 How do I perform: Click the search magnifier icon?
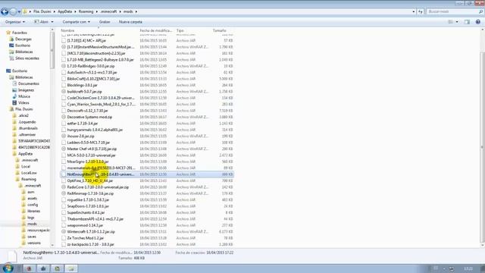[480, 11]
